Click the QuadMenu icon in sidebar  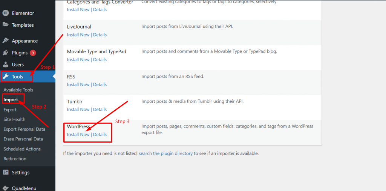(6, 188)
